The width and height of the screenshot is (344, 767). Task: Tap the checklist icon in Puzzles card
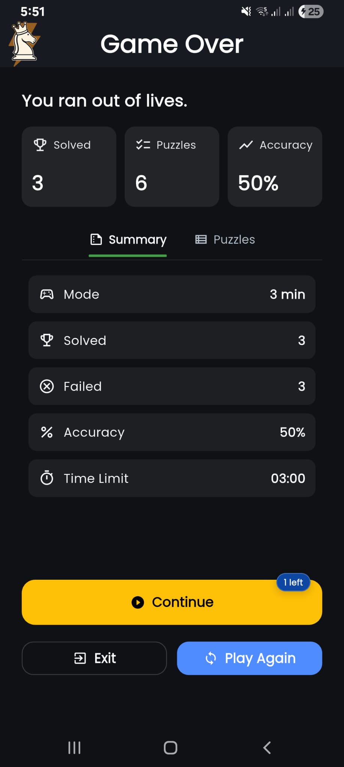tap(143, 145)
